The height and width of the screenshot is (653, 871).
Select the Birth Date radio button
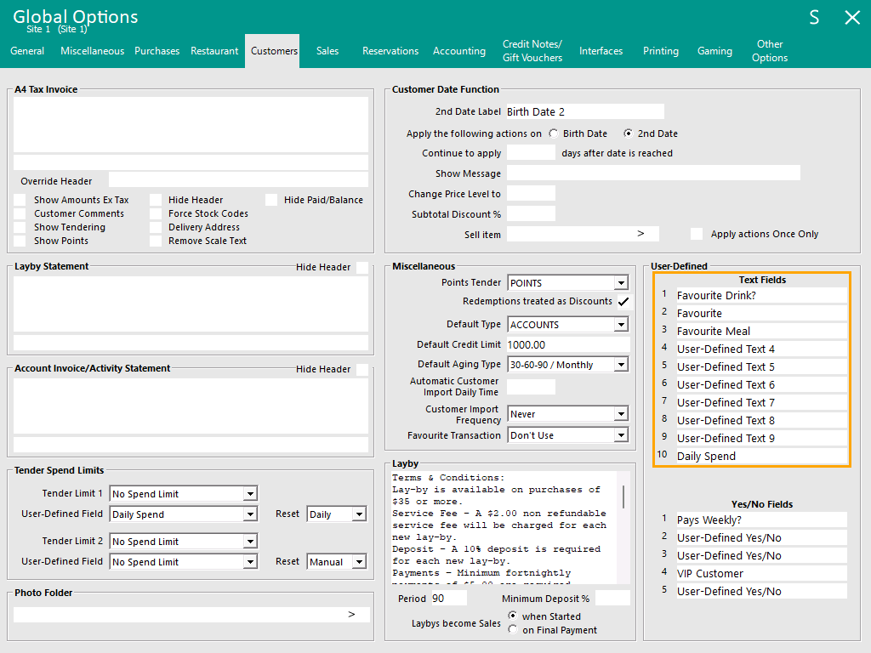click(554, 133)
